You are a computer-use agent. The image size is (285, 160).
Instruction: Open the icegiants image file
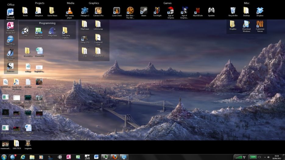click(28, 145)
